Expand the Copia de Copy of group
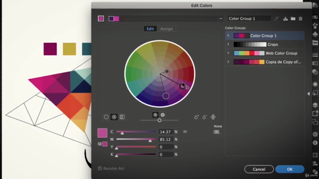The height and width of the screenshot is (179, 319). pyautogui.click(x=228, y=62)
